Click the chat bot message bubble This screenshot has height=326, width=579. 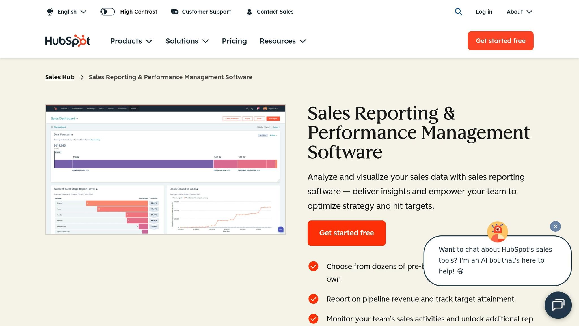(497, 261)
